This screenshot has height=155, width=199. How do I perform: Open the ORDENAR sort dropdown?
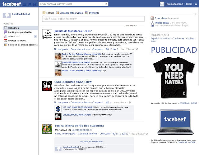tap(131, 25)
